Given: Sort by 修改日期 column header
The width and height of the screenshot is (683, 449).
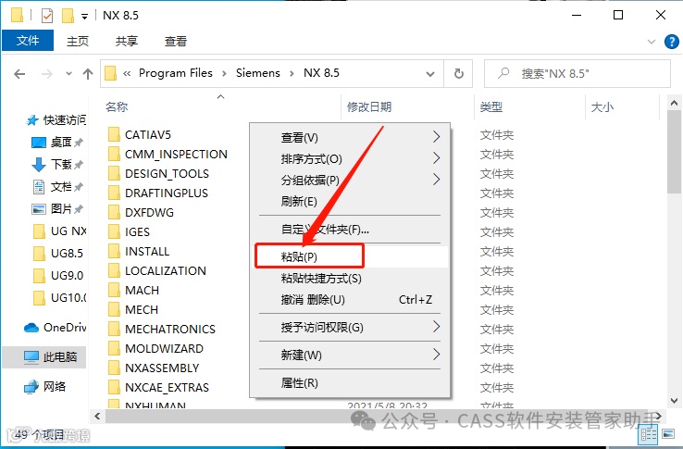Looking at the screenshot, I should pyautogui.click(x=369, y=106).
